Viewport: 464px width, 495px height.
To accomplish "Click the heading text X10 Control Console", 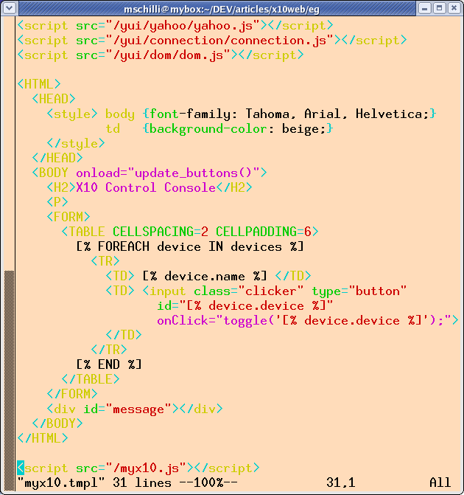I will point(146,187).
